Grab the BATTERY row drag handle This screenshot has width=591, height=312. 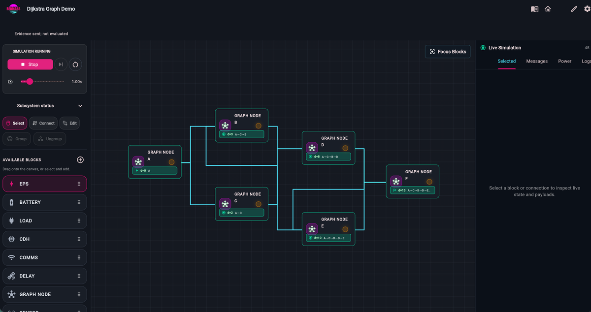point(79,202)
